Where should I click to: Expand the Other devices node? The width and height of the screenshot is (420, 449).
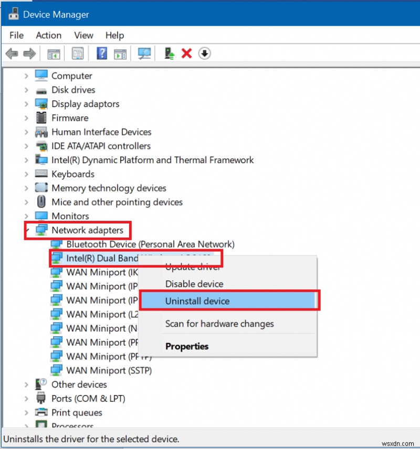pyautogui.click(x=27, y=384)
